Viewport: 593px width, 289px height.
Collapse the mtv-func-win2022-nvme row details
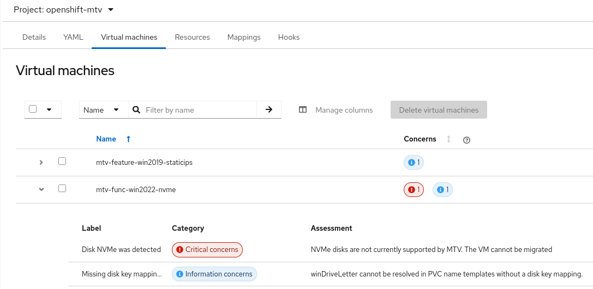pos(41,189)
